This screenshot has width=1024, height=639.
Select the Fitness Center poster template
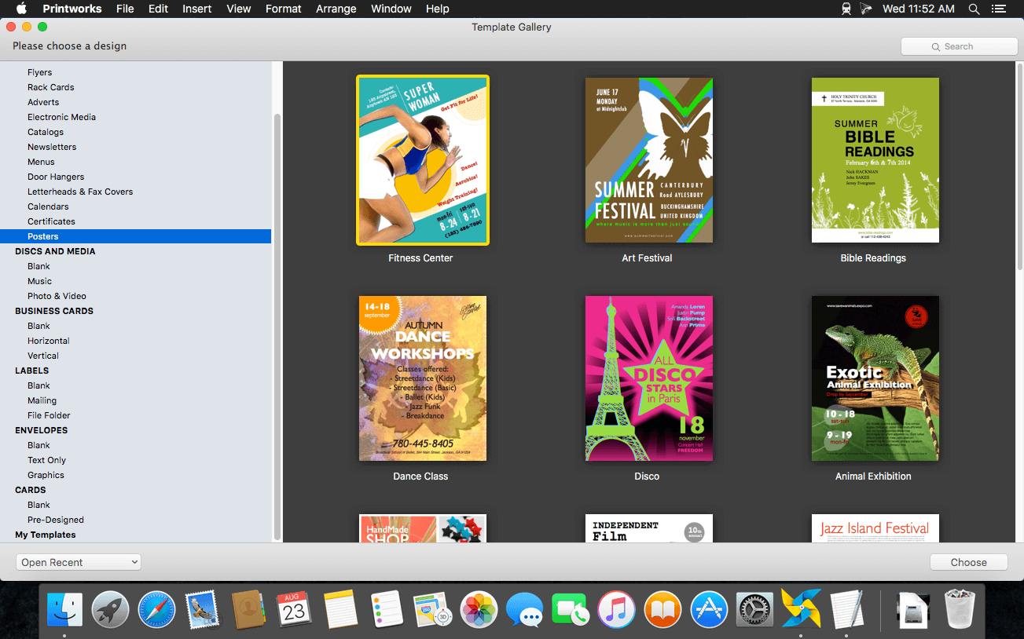tap(423, 160)
